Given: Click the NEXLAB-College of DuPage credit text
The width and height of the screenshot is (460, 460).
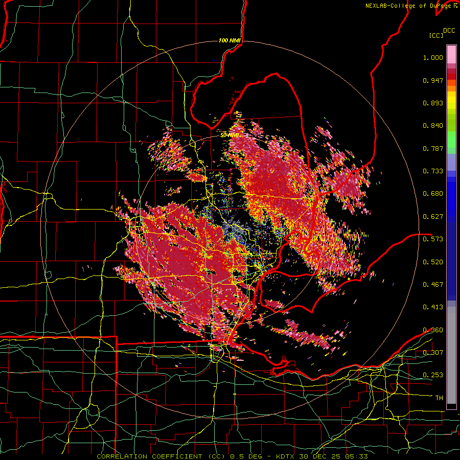Looking at the screenshot, I should [x=408, y=6].
